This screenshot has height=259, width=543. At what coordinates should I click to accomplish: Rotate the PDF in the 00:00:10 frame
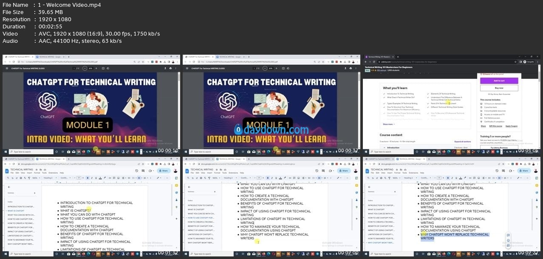tap(108, 68)
